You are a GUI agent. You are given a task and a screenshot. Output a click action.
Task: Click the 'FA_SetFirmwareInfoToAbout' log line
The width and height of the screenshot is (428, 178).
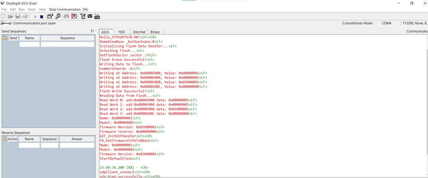pyautogui.click(x=129, y=140)
